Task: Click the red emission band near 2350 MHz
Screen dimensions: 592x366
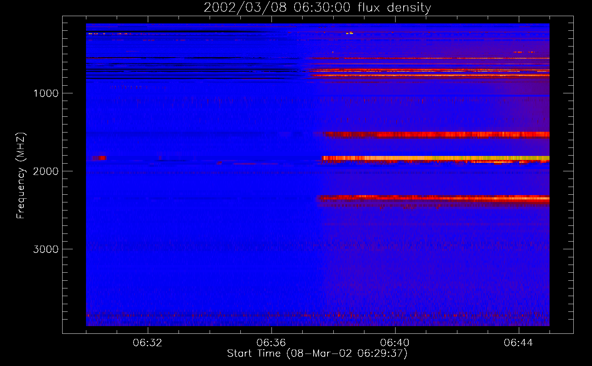Action: pos(434,199)
